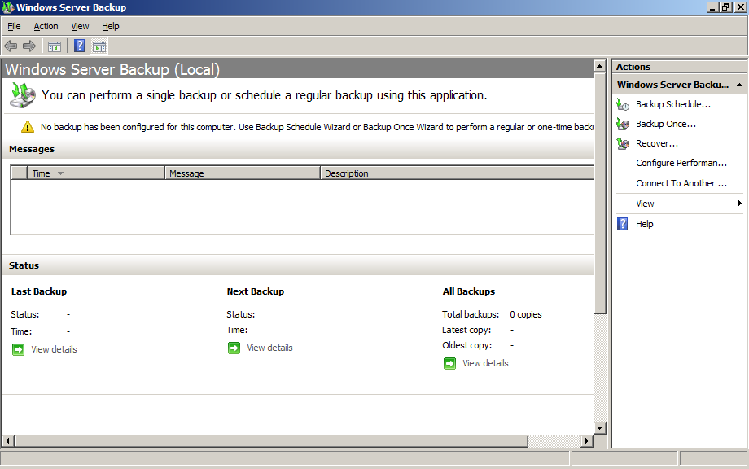749x469 pixels.
Task: Open Help in the Actions pane
Action: pos(645,224)
